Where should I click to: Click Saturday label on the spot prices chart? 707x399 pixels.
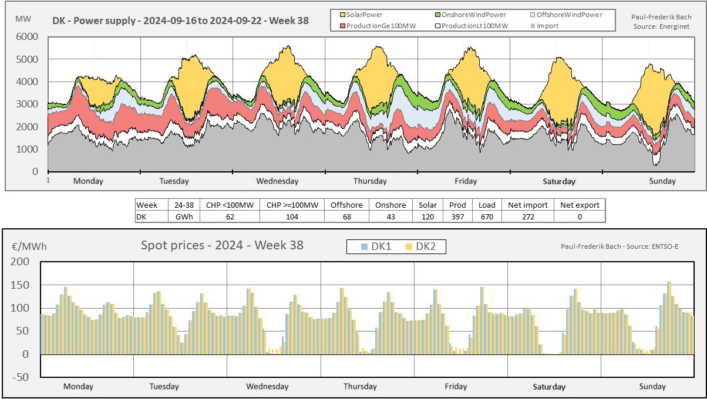click(549, 387)
